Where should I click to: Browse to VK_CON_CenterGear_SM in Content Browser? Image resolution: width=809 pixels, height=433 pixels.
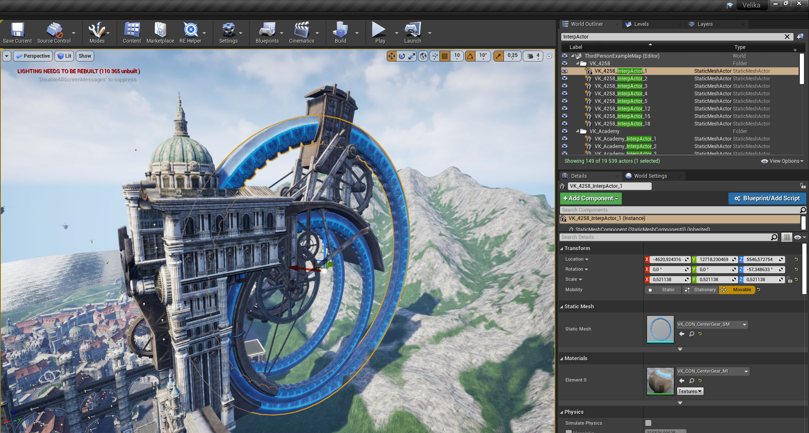[x=692, y=334]
